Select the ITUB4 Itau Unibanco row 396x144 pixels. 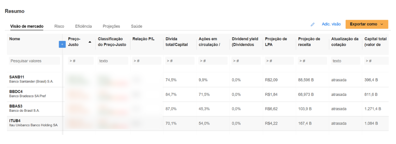click(x=198, y=123)
